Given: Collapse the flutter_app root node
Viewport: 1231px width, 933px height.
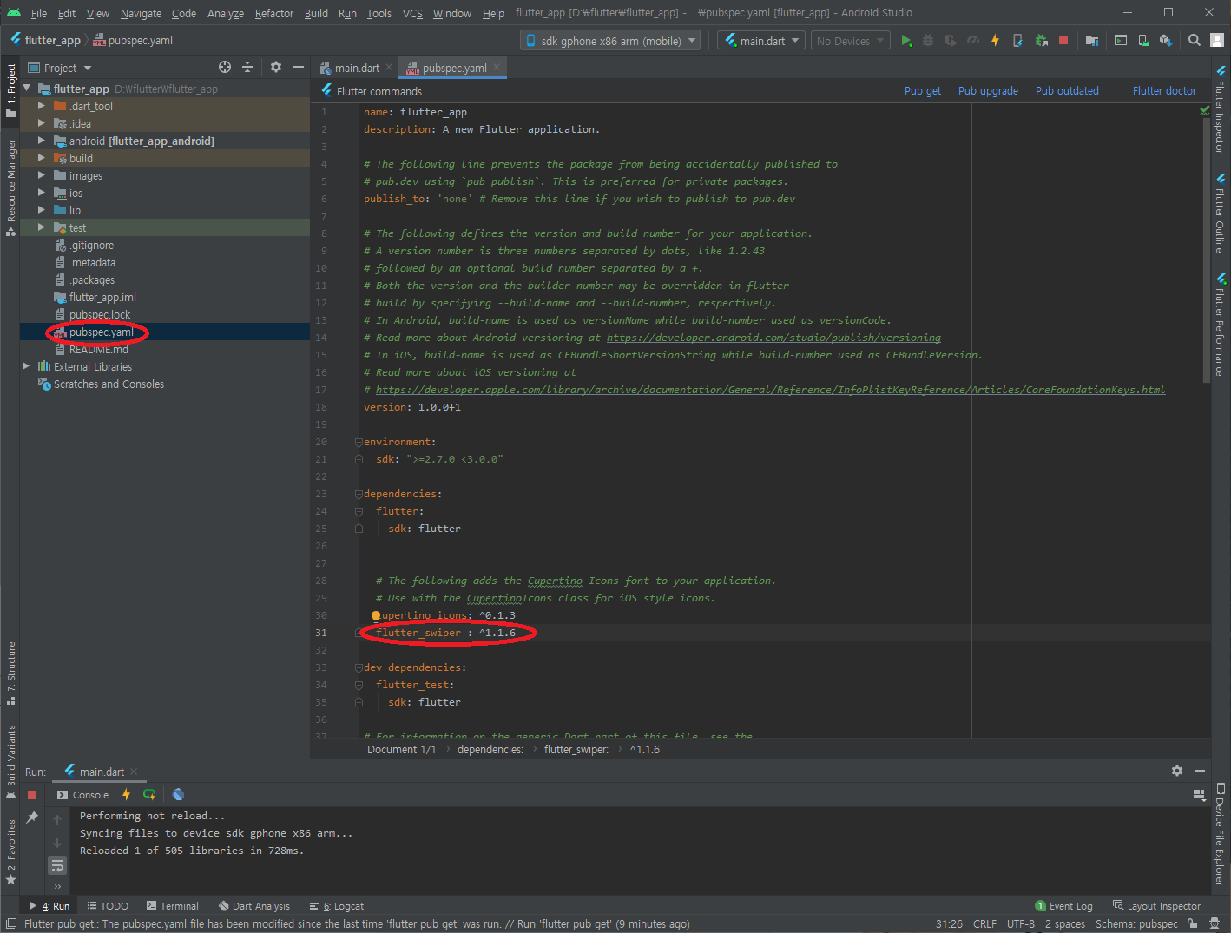Looking at the screenshot, I should pyautogui.click(x=27, y=89).
